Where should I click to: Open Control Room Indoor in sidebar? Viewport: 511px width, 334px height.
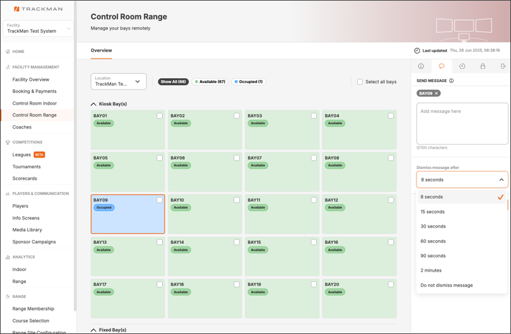35,103
